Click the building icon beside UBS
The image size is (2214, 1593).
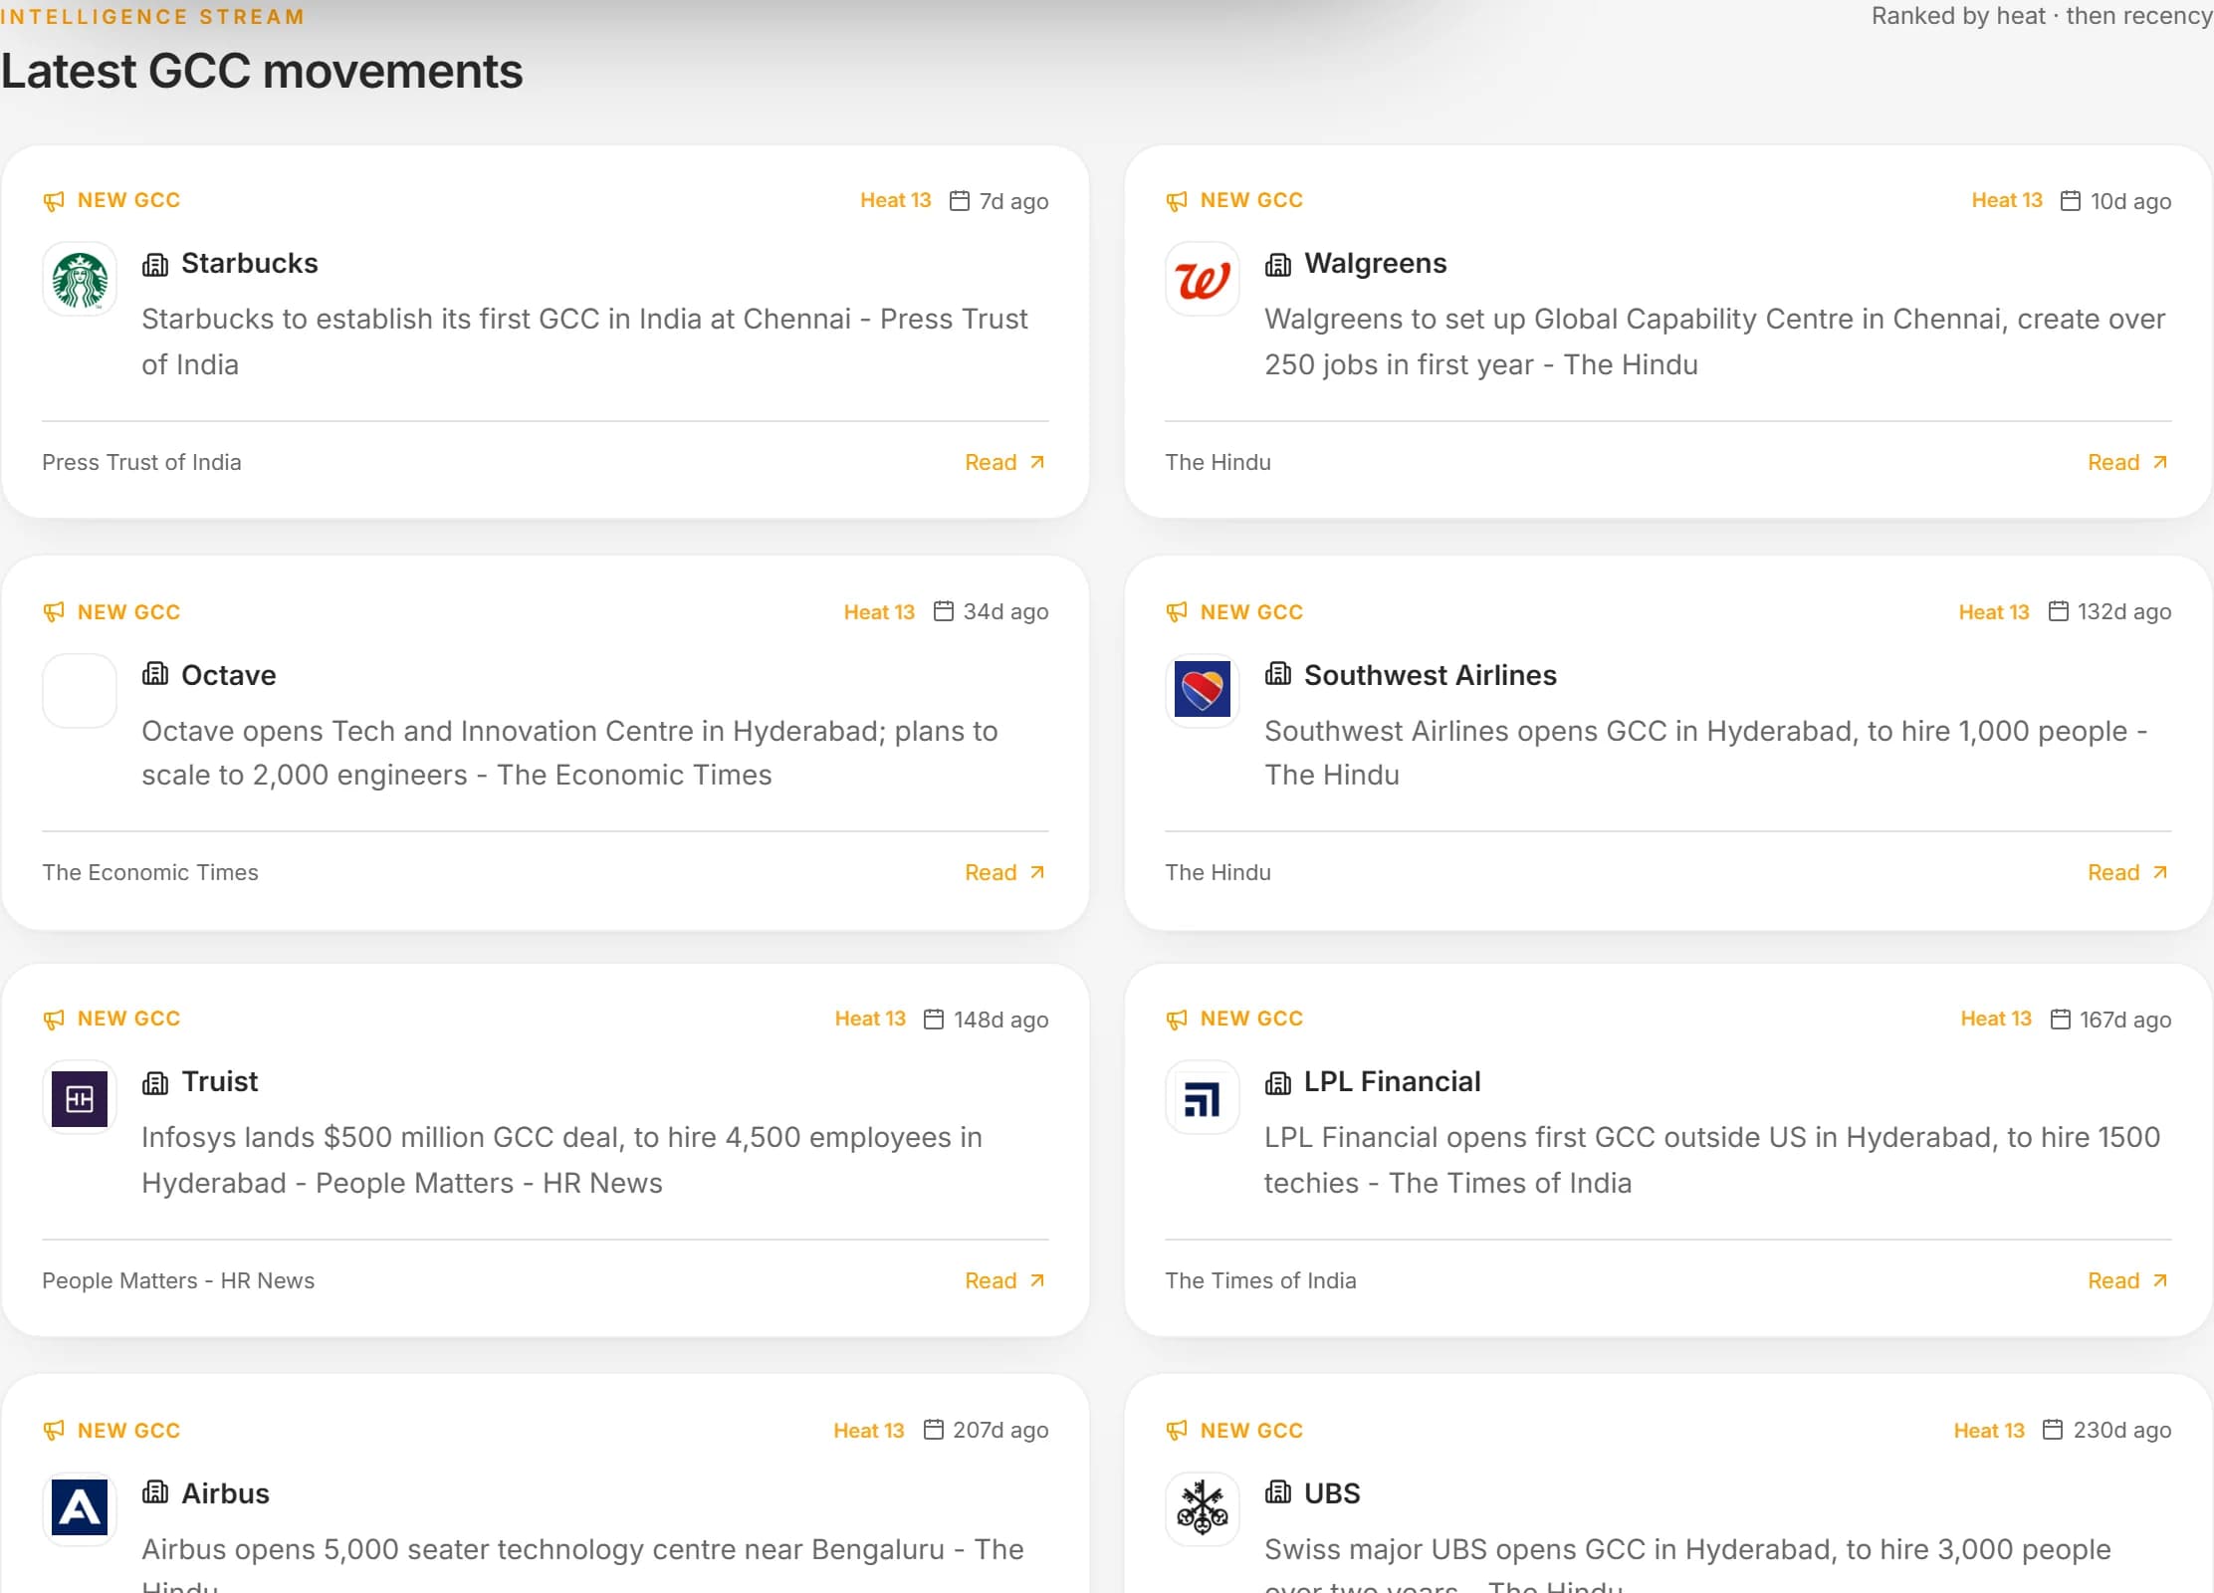1278,1492
